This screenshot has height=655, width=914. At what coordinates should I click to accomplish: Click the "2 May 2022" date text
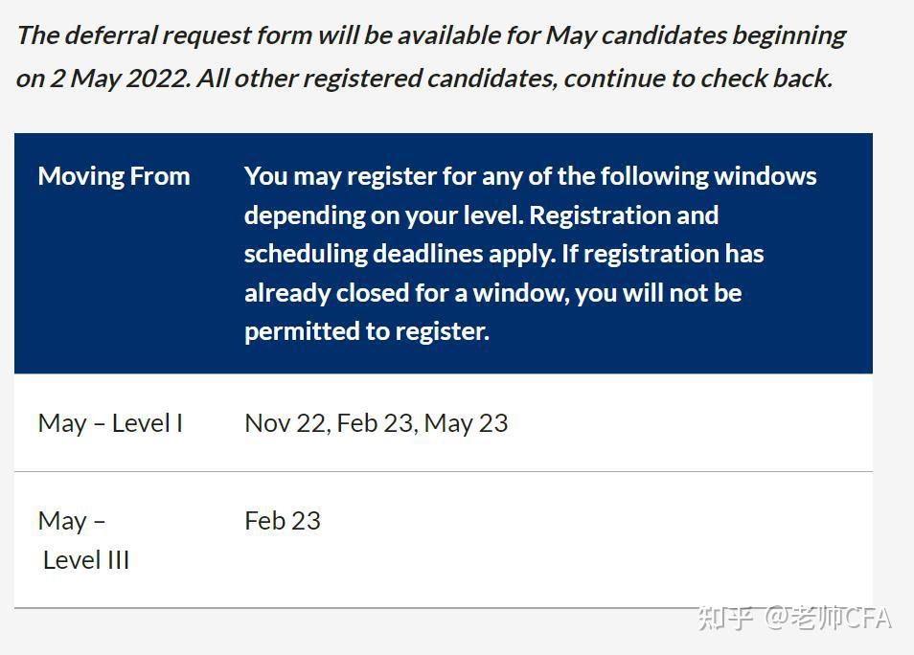pyautogui.click(x=120, y=78)
